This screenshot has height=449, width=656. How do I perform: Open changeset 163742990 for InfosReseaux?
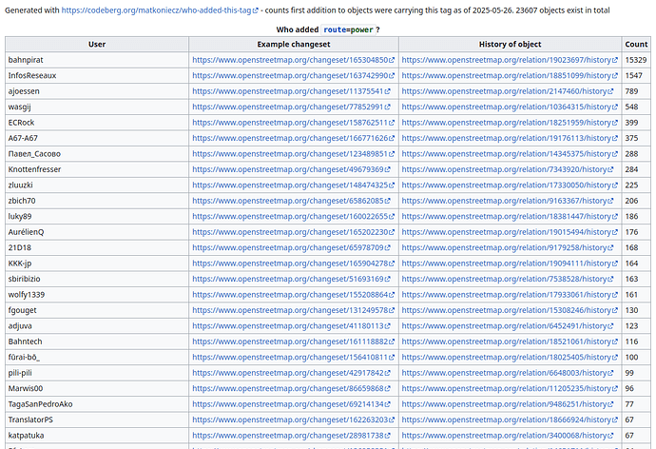[293, 76]
